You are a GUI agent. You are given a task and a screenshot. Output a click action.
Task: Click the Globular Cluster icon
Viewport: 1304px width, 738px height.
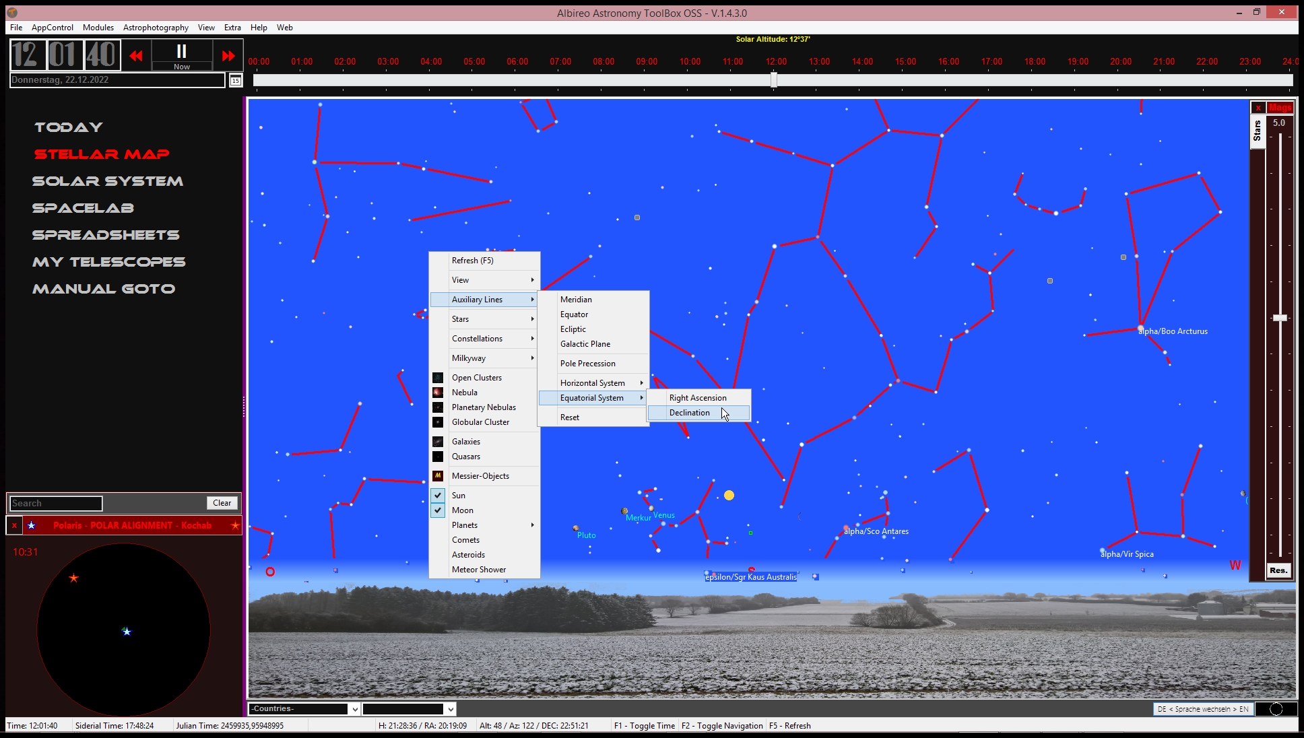click(x=438, y=422)
